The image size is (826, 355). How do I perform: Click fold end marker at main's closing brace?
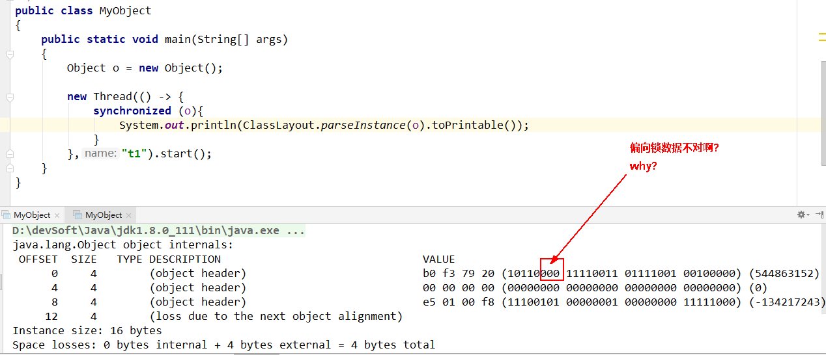point(9,168)
